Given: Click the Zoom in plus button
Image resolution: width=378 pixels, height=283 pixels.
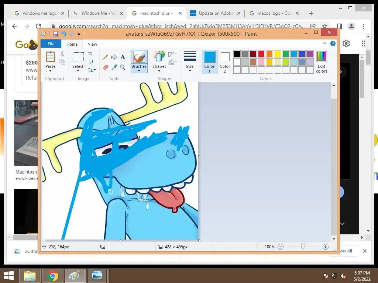Looking at the screenshot, I should click(326, 247).
